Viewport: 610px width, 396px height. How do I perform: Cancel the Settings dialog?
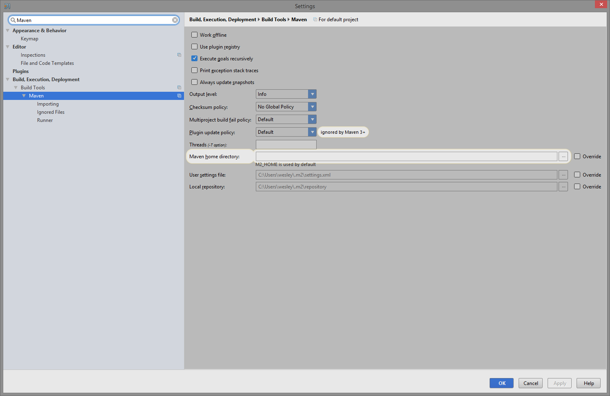530,383
